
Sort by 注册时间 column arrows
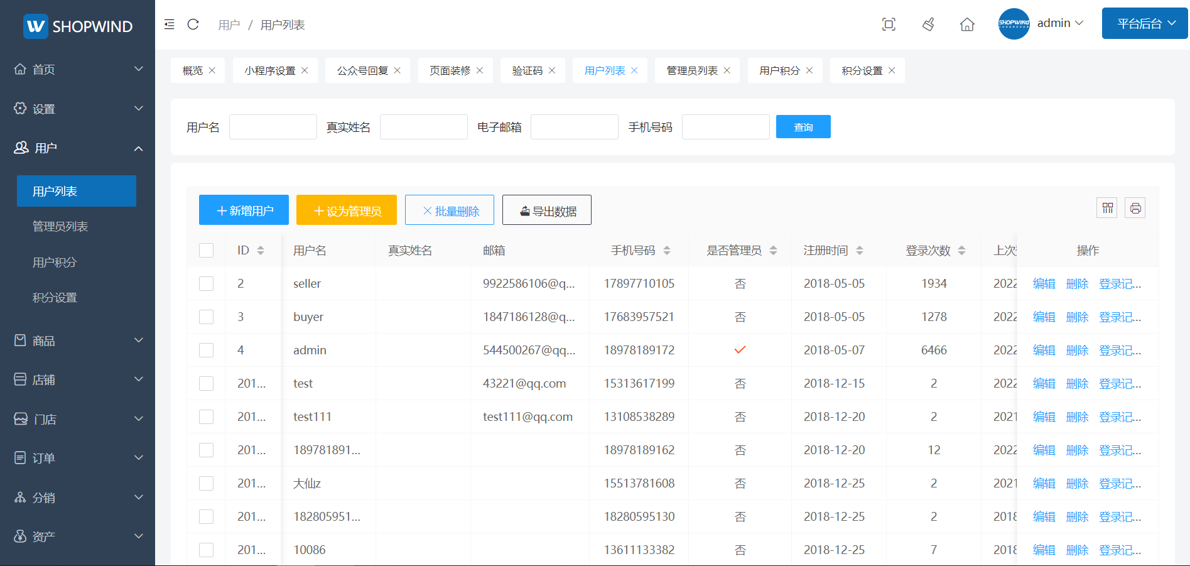(860, 251)
